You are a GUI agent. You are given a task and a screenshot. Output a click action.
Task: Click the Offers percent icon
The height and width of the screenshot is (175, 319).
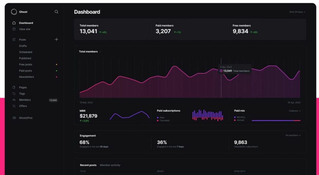pos(14,106)
